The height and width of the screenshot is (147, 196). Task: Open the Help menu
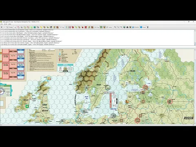9,24
